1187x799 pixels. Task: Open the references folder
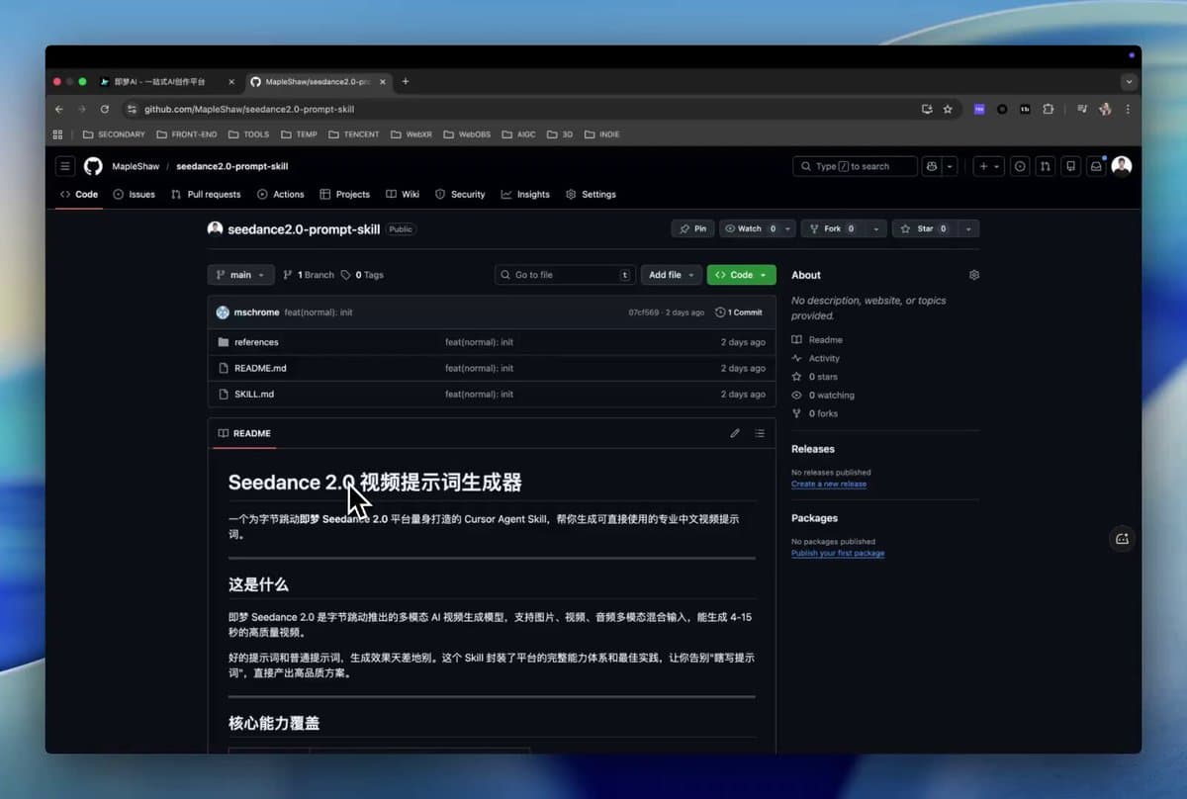256,342
